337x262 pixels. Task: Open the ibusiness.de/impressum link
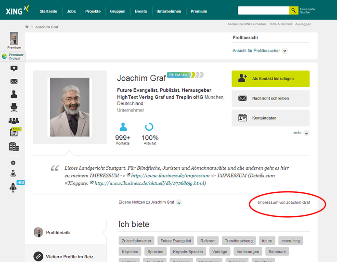click(x=170, y=176)
